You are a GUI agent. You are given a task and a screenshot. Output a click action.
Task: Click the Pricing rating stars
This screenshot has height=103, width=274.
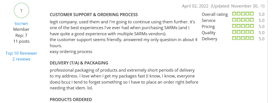(243, 26)
